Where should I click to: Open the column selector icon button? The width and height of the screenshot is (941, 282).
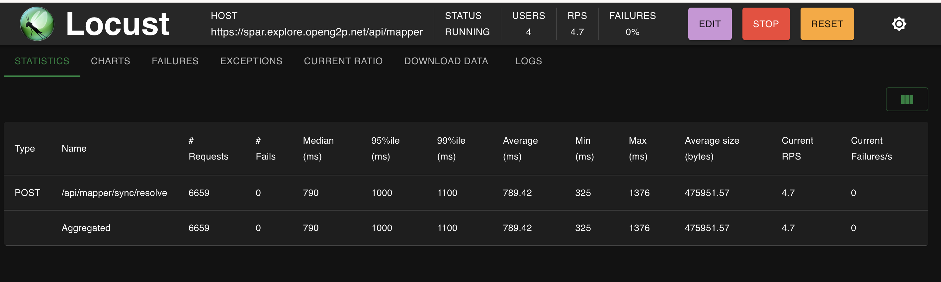pos(907,99)
